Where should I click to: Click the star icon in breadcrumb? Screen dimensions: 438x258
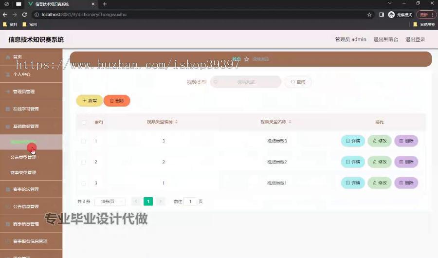pos(246,59)
